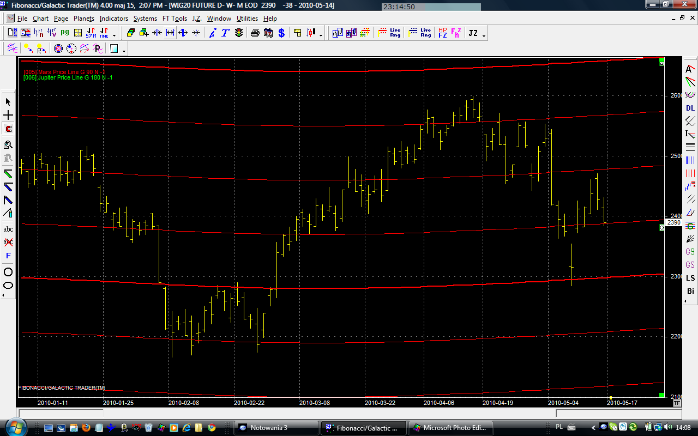Click the printer icon
The width and height of the screenshot is (698, 436).
[255, 33]
